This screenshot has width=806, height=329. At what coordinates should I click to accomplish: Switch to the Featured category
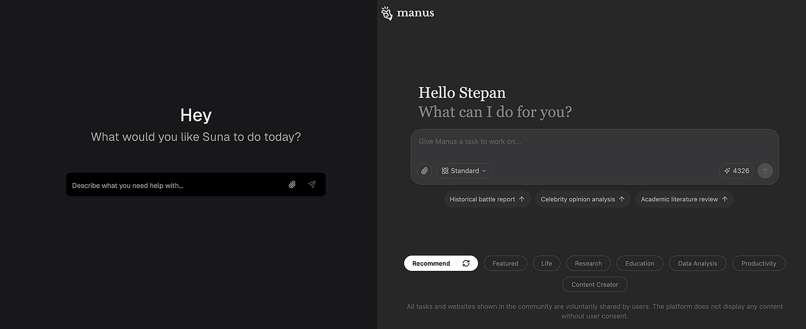point(505,263)
